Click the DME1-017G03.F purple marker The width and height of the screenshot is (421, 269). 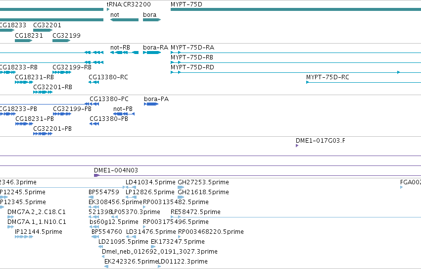(297, 146)
